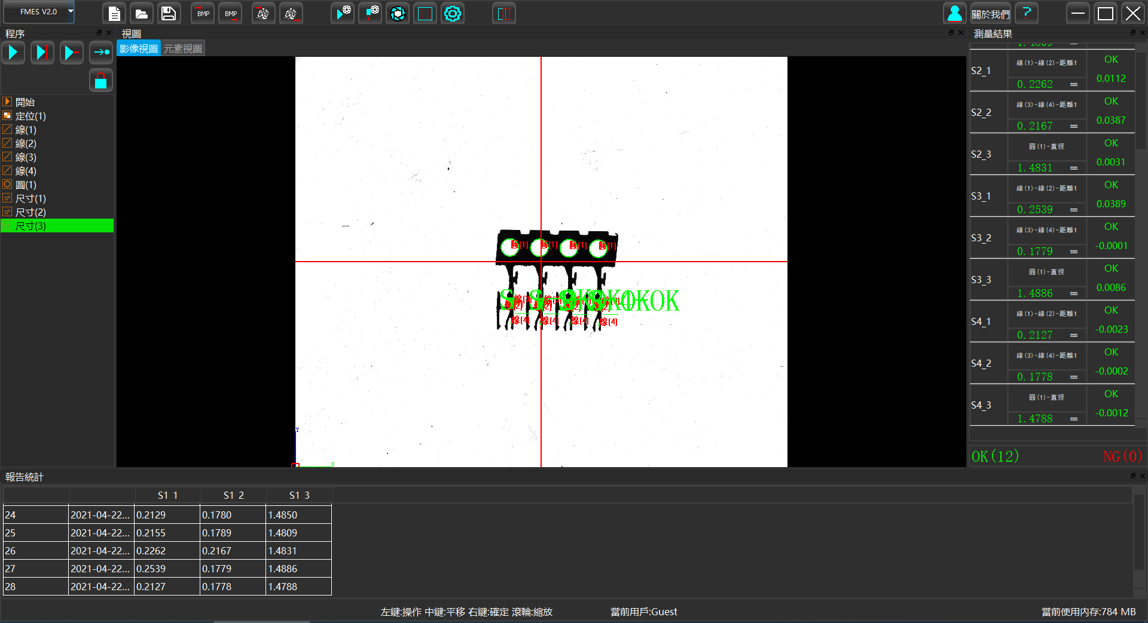The height and width of the screenshot is (623, 1148).
Task: Select the 影像視圖 tab
Action: click(139, 49)
